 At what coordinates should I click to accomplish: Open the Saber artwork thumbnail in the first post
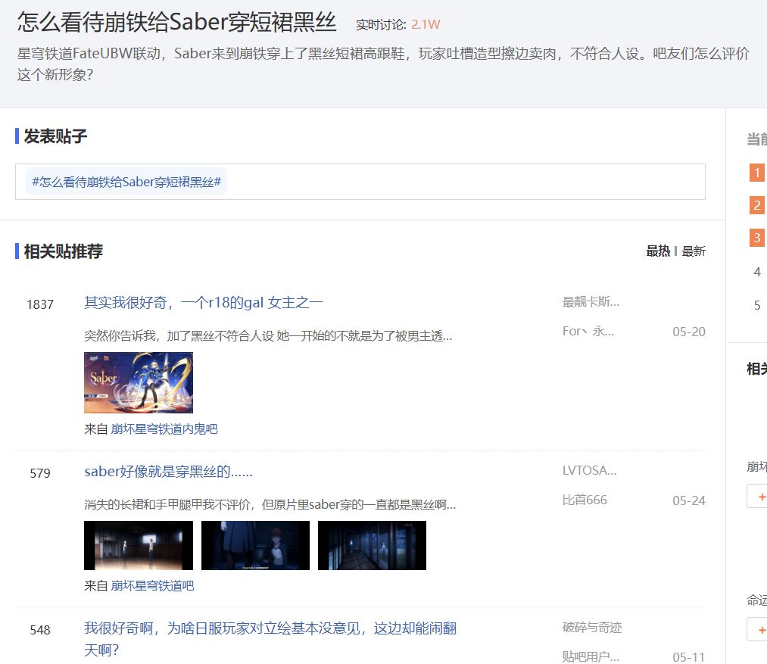(x=139, y=382)
